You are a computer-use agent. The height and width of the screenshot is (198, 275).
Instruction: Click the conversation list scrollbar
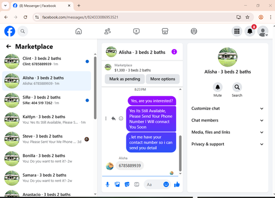tap(95, 88)
